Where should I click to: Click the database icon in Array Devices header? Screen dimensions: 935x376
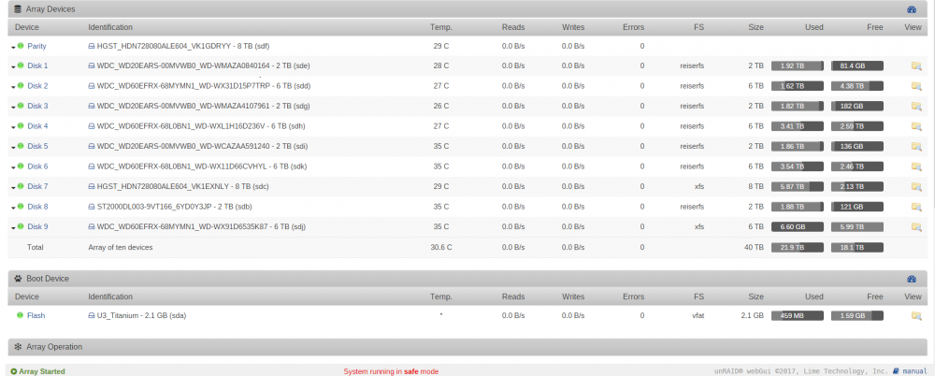(x=18, y=9)
